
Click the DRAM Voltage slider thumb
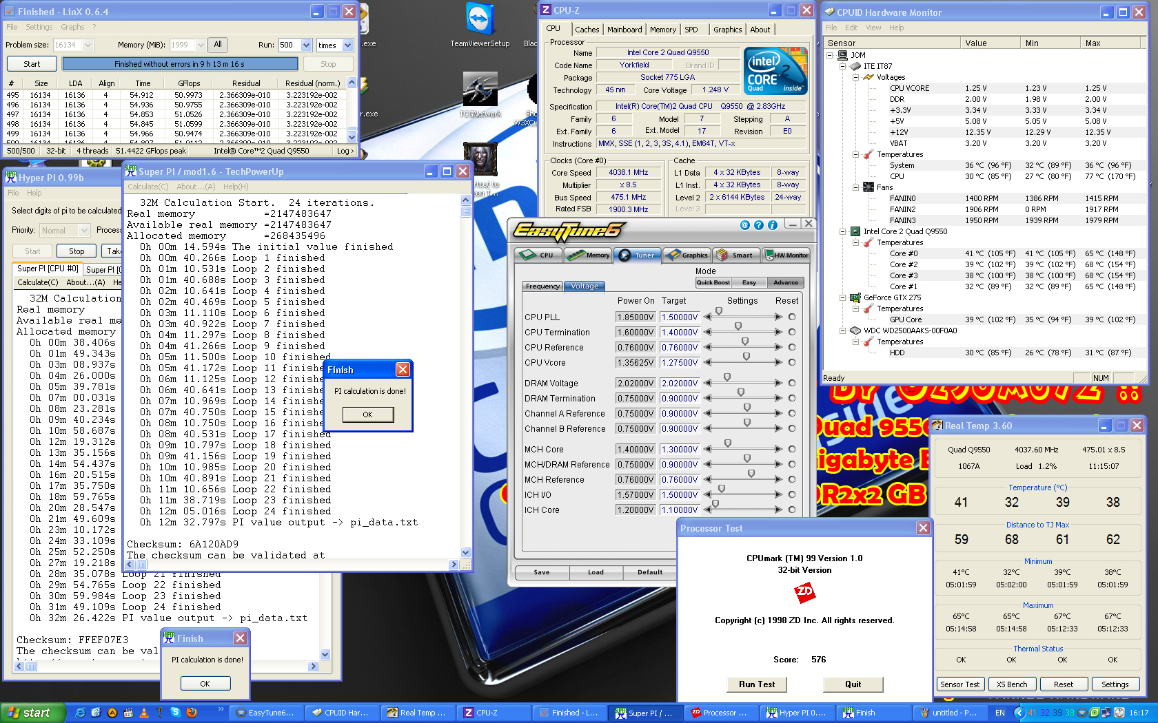point(727,377)
